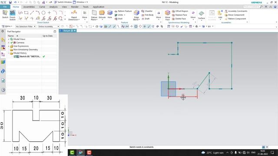Click the Switch Window button
278x156 pixels.
click(63, 2)
